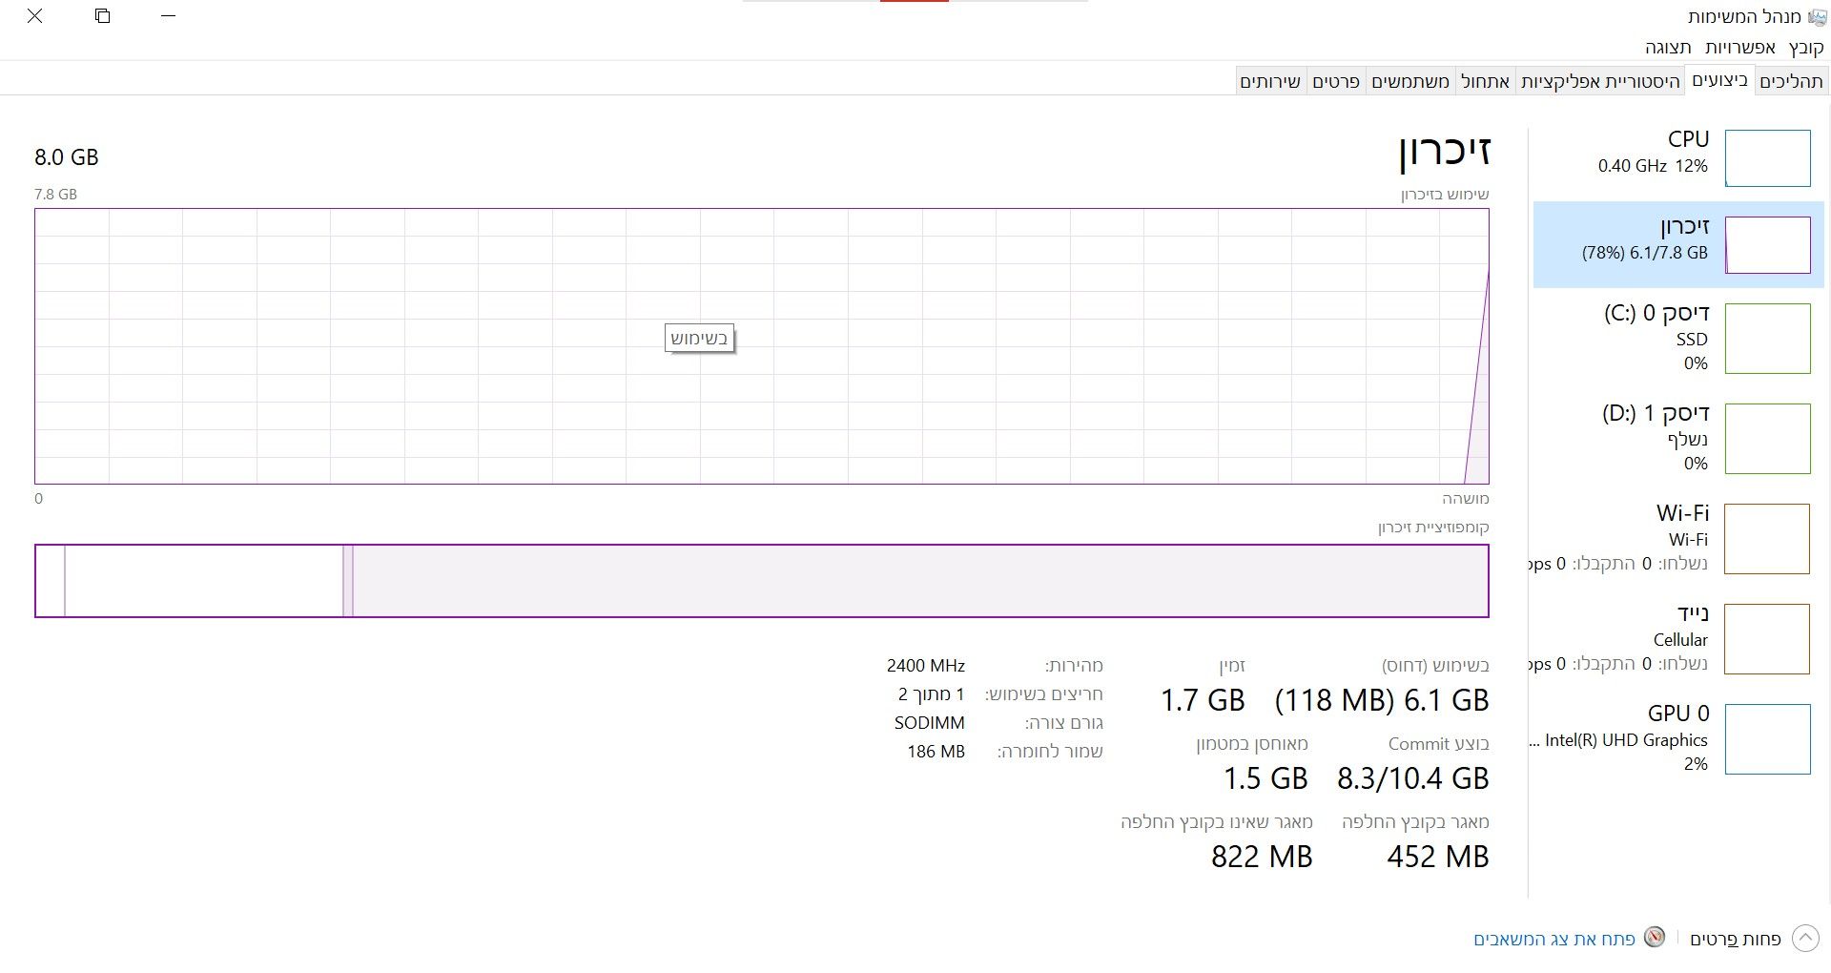
Task: Click the פחות פרטים button label
Action: click(x=1736, y=939)
